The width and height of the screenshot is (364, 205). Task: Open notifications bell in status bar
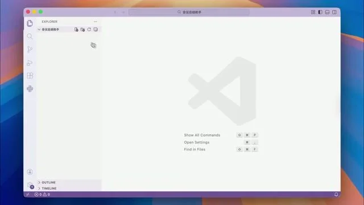click(336, 194)
